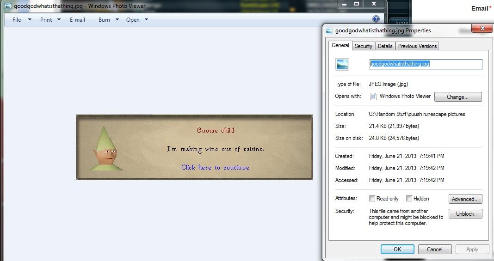Click the Windows Photo Viewer help icon
The width and height of the screenshot is (494, 261).
point(376,19)
